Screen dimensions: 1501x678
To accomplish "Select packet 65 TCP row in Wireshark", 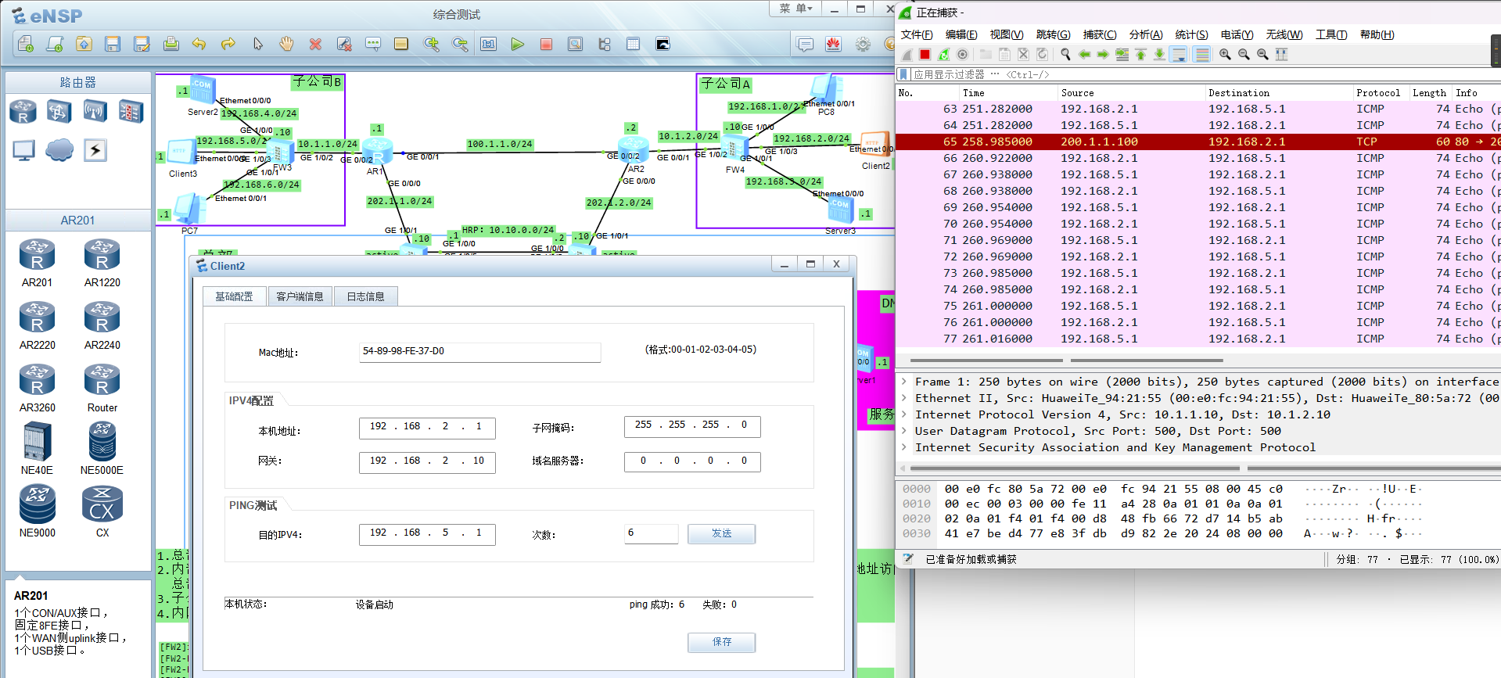I will click(1198, 142).
